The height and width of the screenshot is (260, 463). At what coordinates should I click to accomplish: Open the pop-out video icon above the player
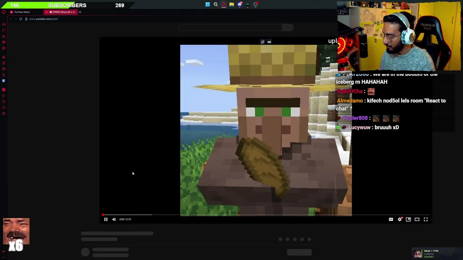tap(263, 42)
